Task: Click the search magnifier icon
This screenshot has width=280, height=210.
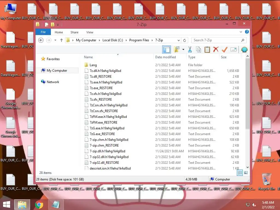Action: click(x=243, y=40)
